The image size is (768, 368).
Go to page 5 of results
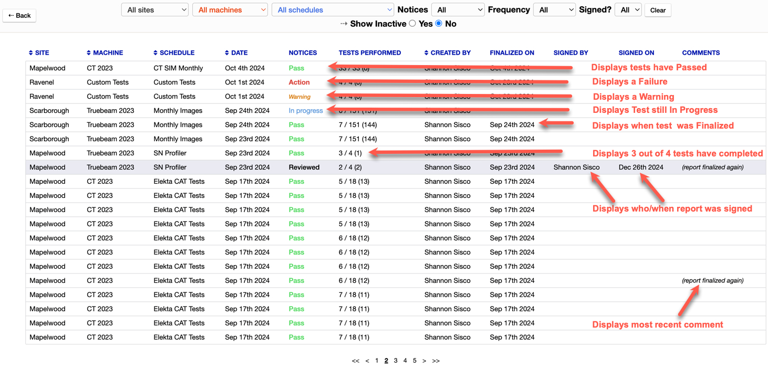click(x=414, y=361)
